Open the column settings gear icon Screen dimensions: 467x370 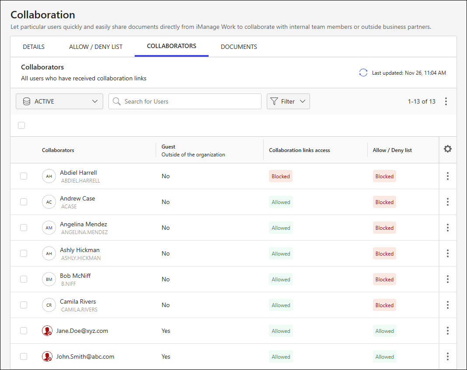tap(447, 149)
